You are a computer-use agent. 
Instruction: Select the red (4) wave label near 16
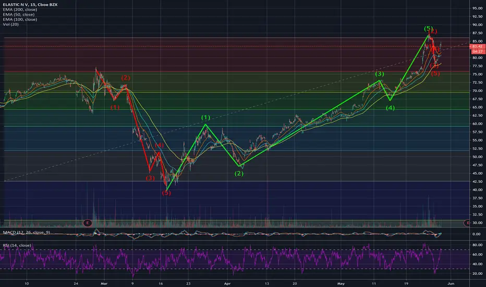[x=159, y=145]
